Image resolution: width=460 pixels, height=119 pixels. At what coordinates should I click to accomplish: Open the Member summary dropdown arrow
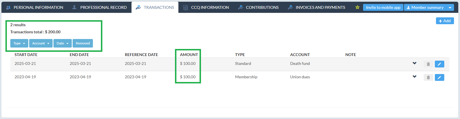(450, 7)
